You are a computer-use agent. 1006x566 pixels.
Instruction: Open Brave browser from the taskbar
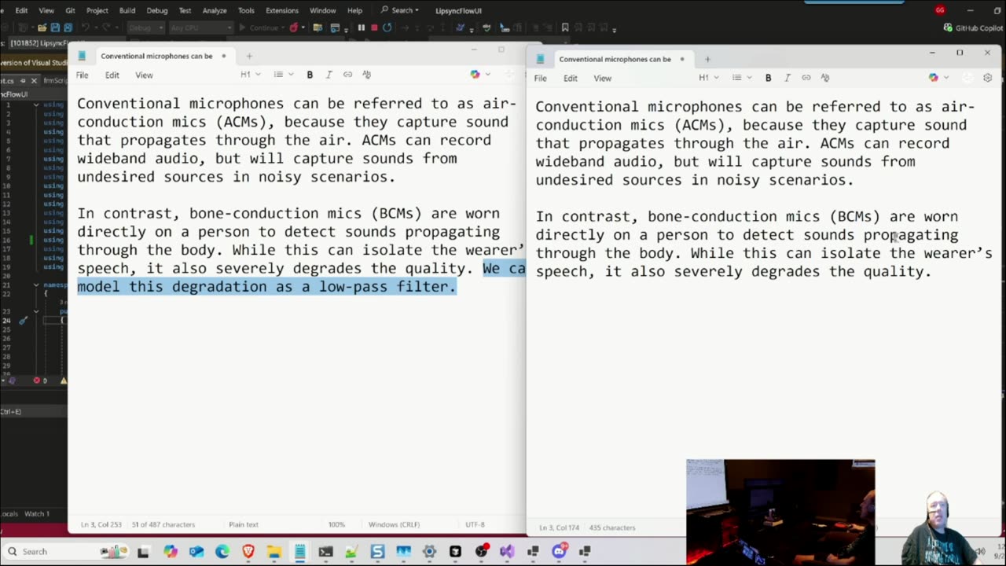coord(248,552)
